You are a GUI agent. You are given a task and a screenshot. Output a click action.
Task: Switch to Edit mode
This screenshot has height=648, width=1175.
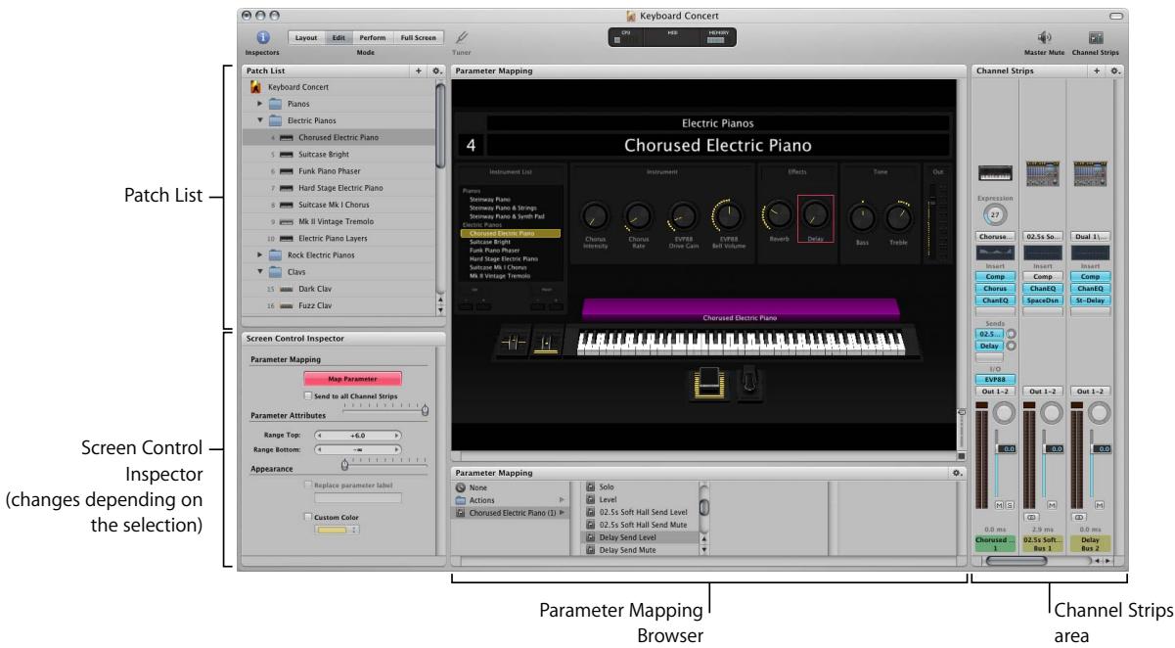click(338, 37)
